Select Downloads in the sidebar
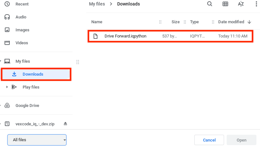260x148 pixels. click(33, 74)
